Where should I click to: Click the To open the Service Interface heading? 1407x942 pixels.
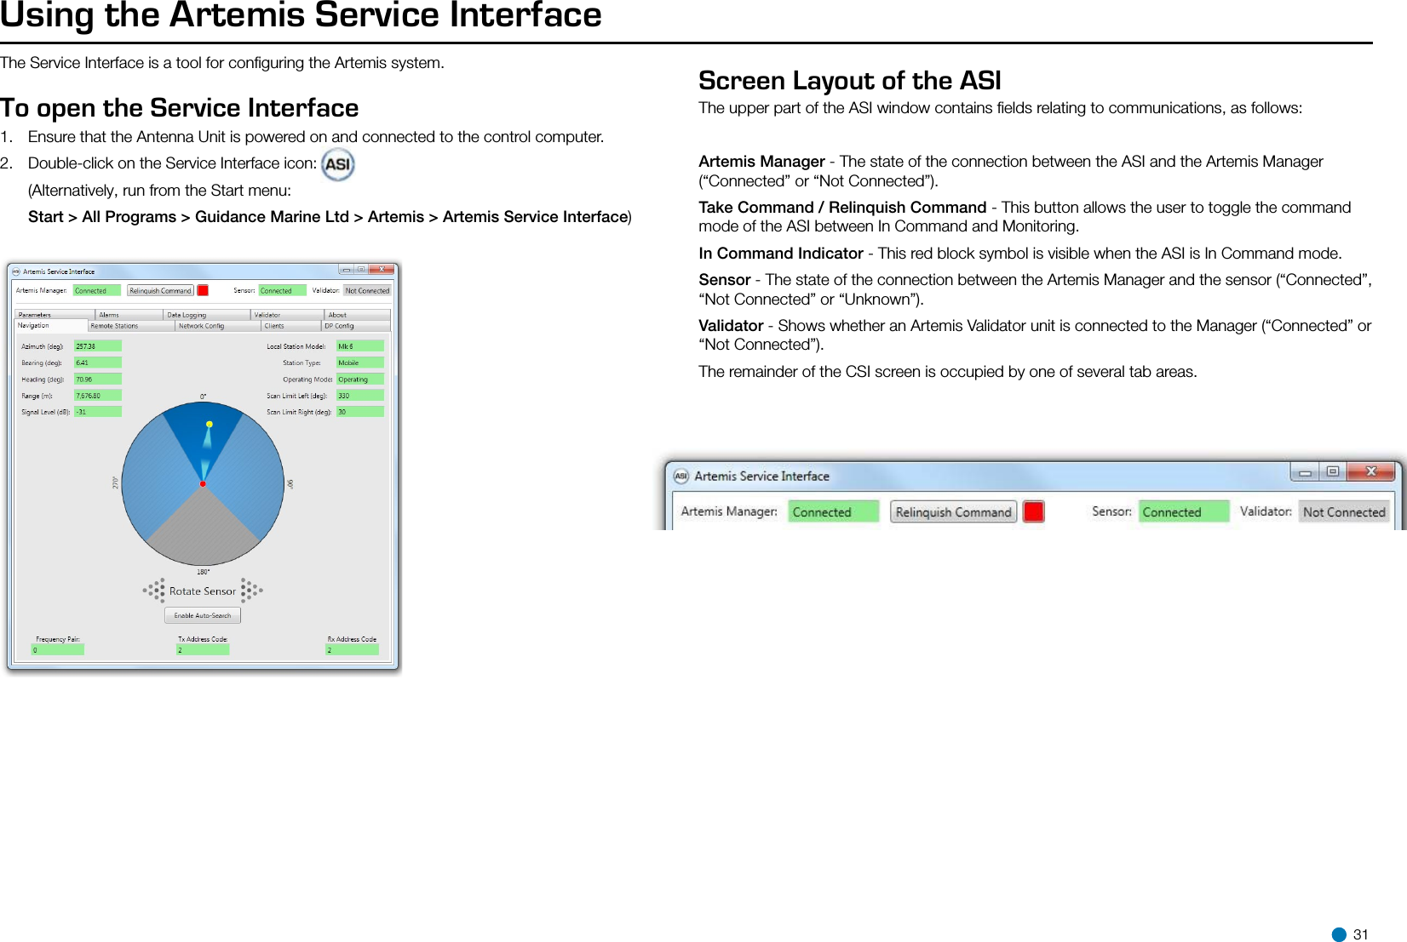[180, 108]
